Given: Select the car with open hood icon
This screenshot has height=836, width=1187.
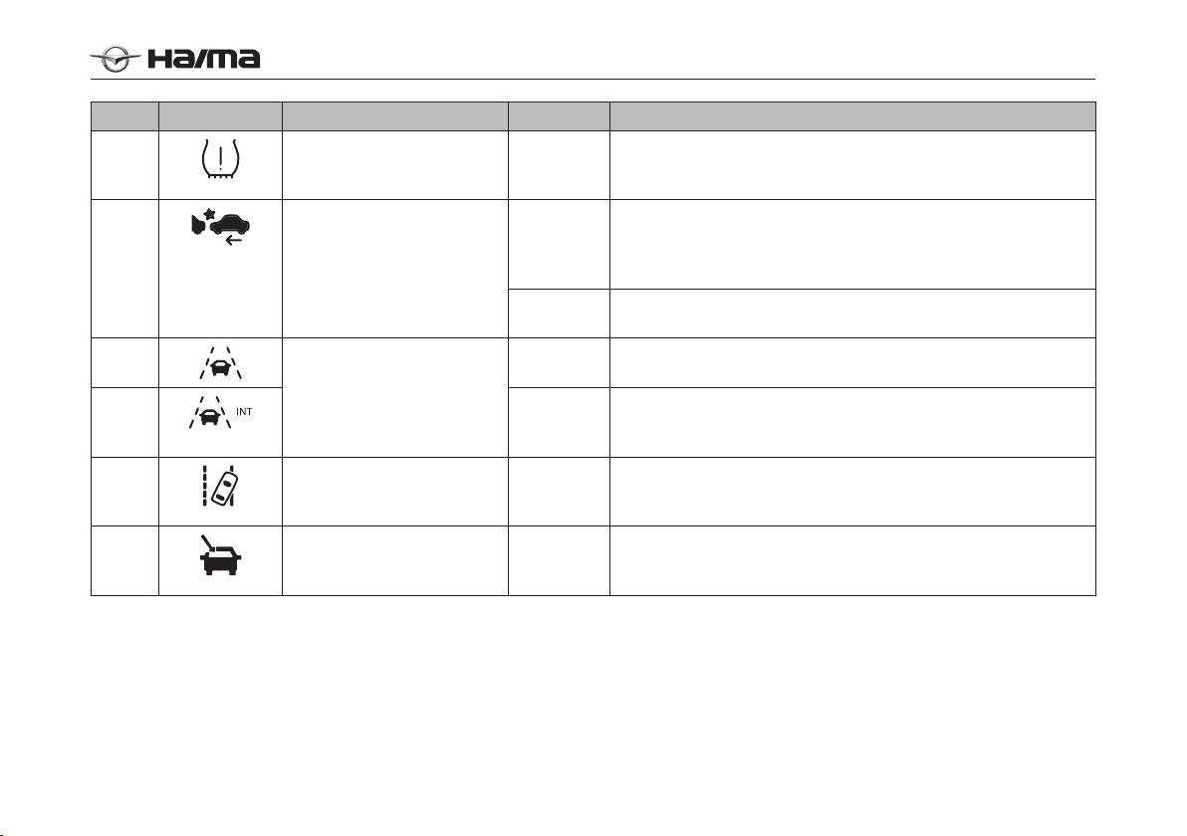Looking at the screenshot, I should 220,556.
